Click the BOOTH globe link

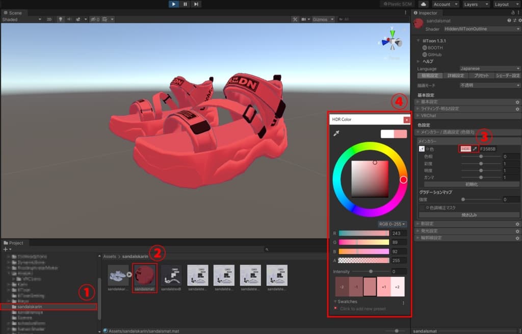[x=434, y=47]
